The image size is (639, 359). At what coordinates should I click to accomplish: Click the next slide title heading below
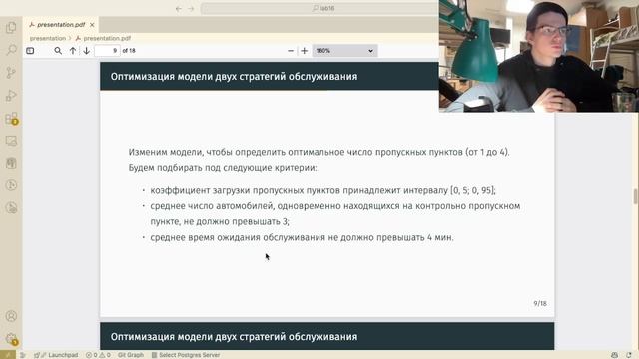pos(234,337)
